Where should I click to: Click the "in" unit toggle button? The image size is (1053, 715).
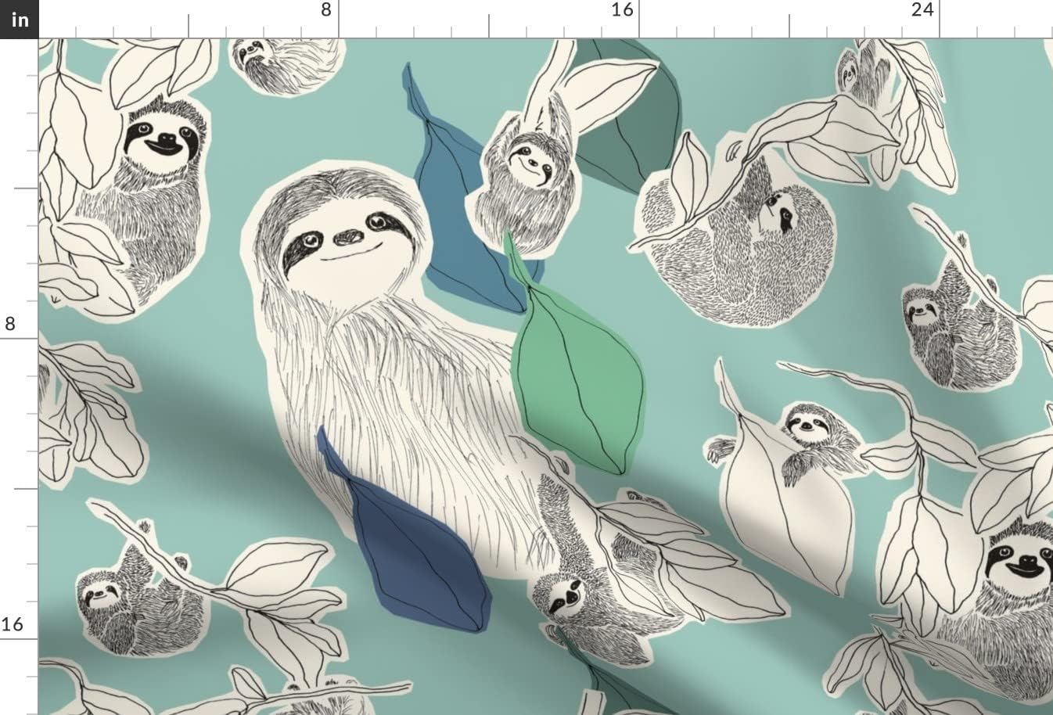19,19
